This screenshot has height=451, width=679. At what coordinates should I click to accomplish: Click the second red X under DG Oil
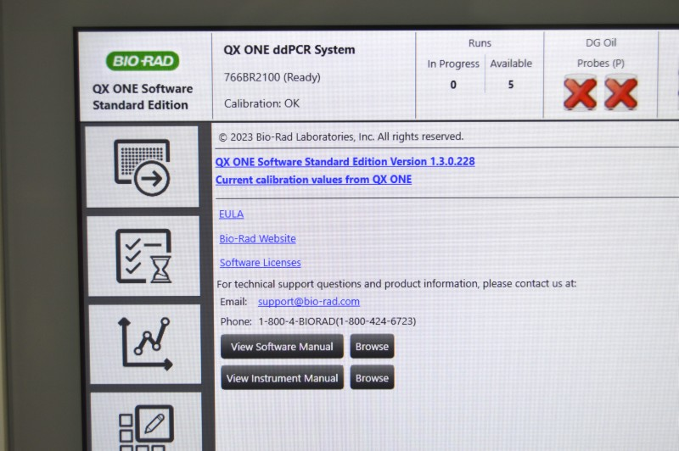pyautogui.click(x=620, y=92)
